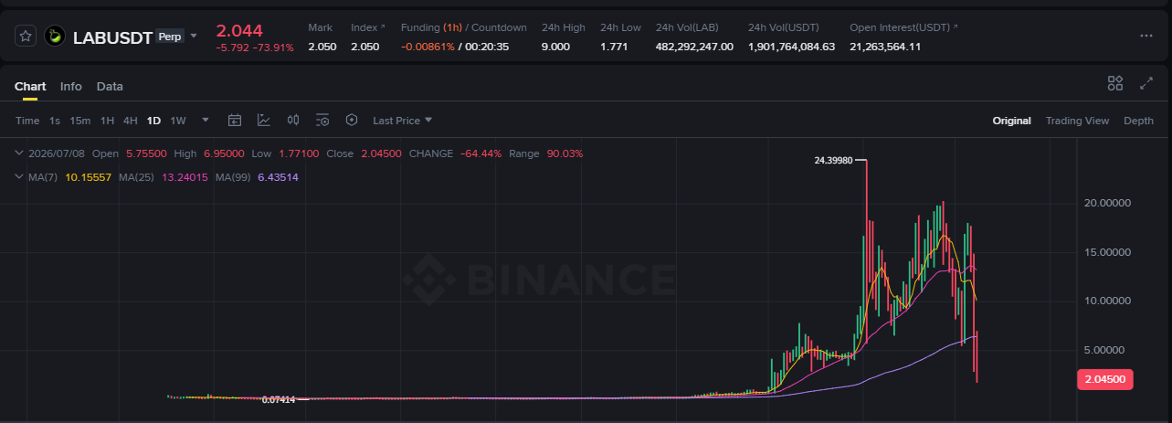This screenshot has height=423, width=1172.
Task: Collapse the OHLC data row chevron
Action: click(x=20, y=153)
